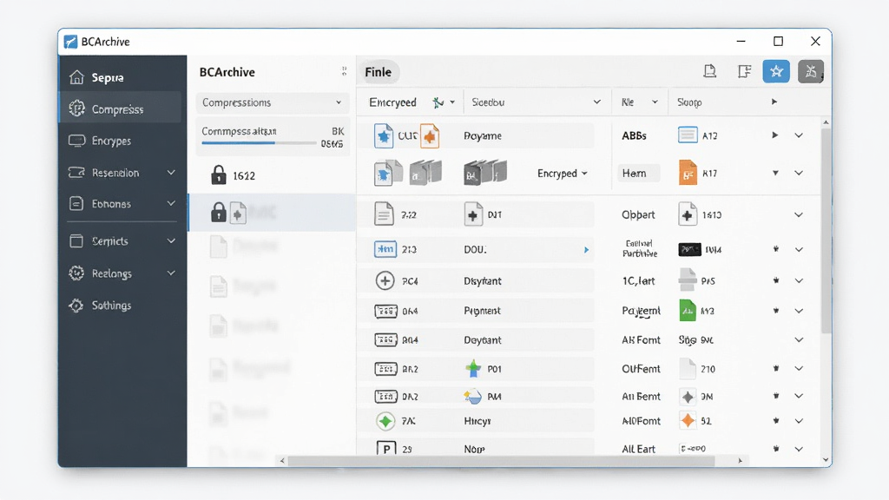This screenshot has height=500, width=889.
Task: Open the Emcryeed column dropdown arrow
Action: (452, 102)
